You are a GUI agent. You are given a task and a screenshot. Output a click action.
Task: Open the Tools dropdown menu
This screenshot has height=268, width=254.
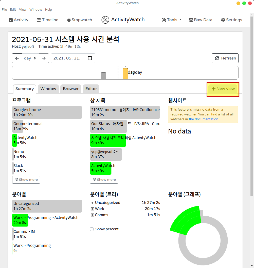point(172,20)
